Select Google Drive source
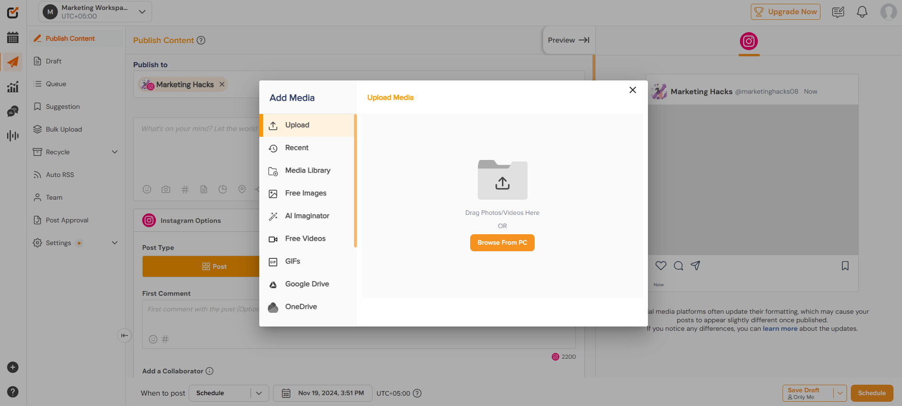 (307, 284)
